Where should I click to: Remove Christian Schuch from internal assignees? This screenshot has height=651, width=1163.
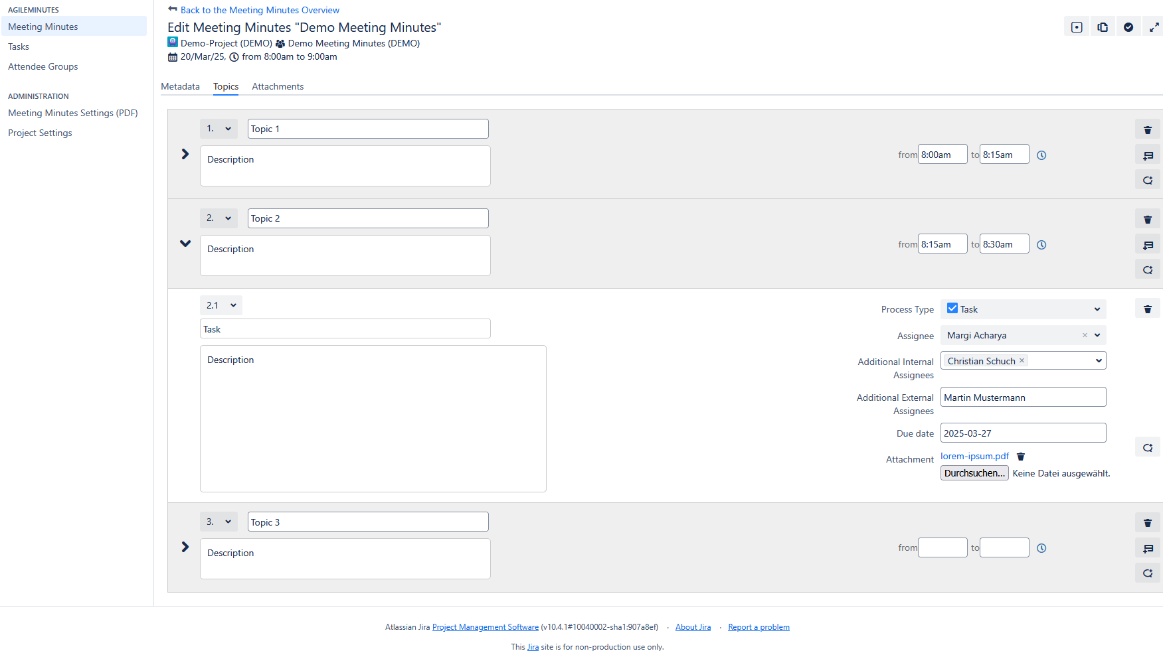coord(1022,360)
